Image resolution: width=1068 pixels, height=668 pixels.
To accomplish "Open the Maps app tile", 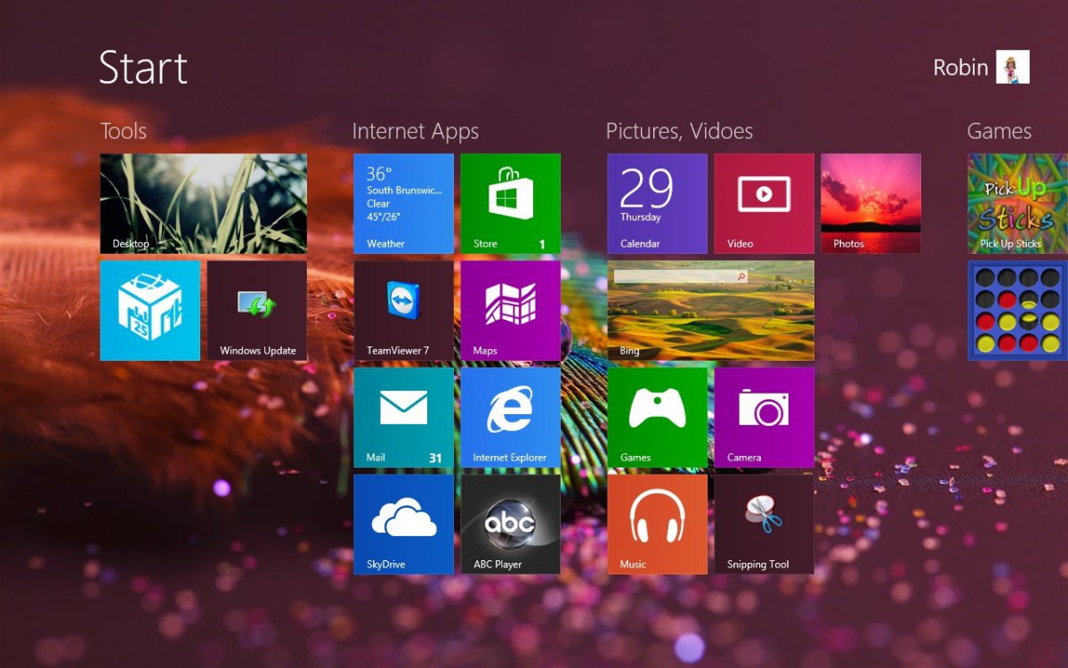I will pos(510,310).
